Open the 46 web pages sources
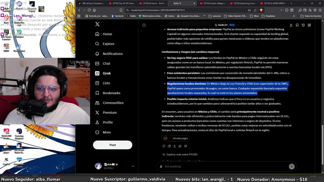Screen dimensions: 324x182 (176, 138)
